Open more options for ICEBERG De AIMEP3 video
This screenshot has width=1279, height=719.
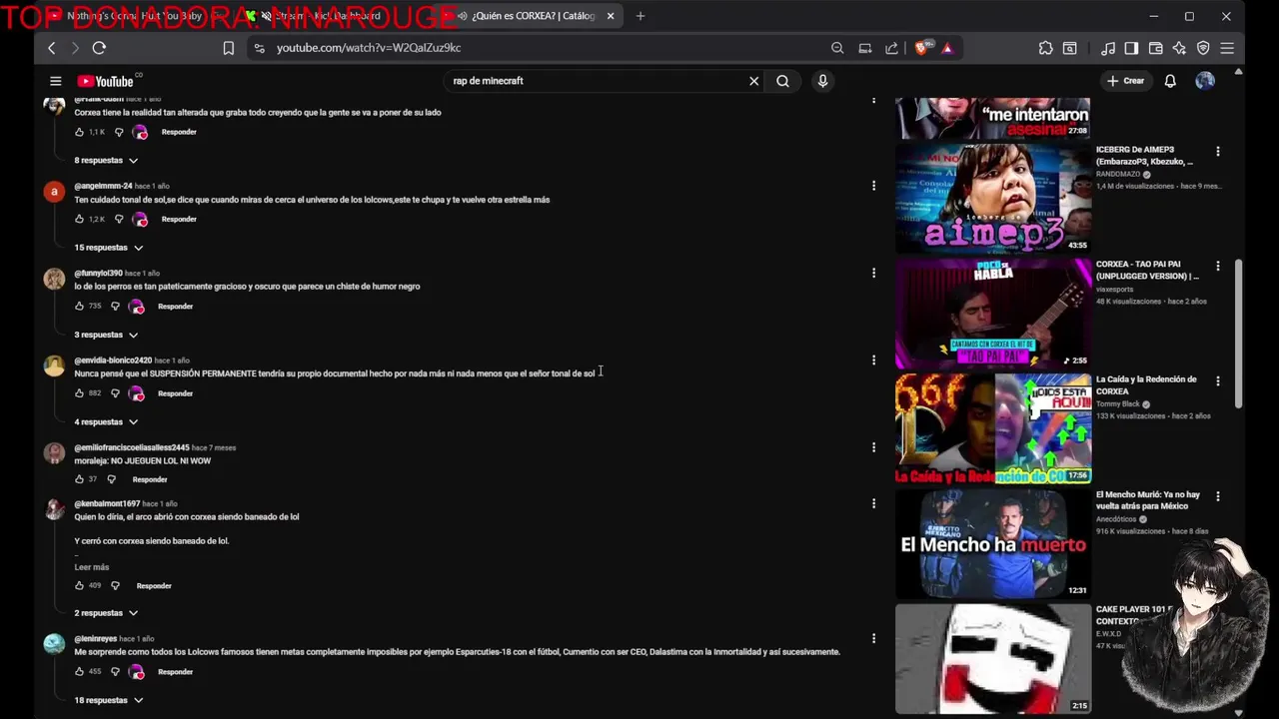[1217, 152]
